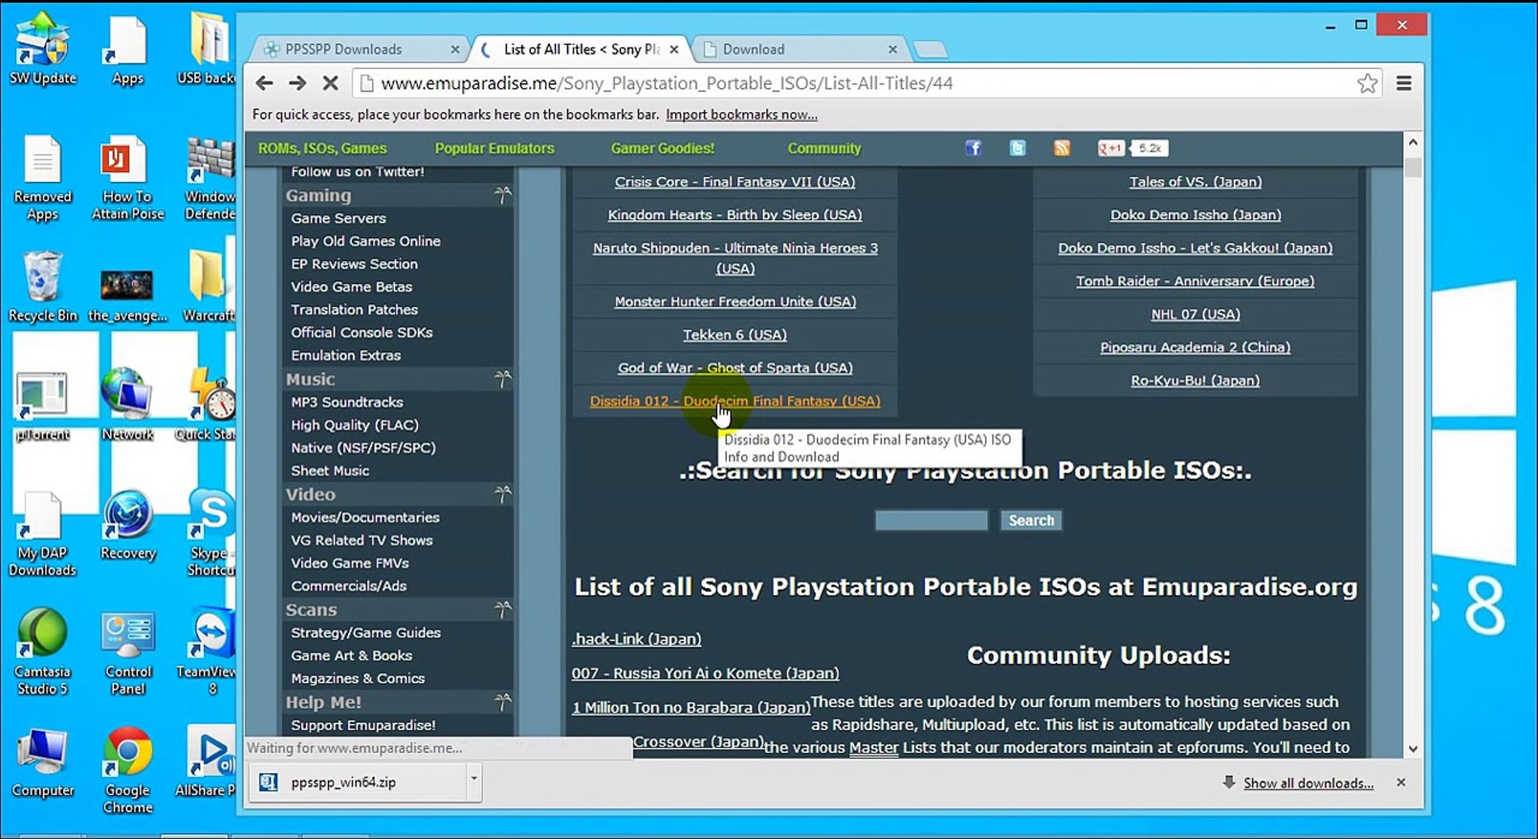Open the Chrome hamburger menu
This screenshot has width=1538, height=839.
(1404, 83)
